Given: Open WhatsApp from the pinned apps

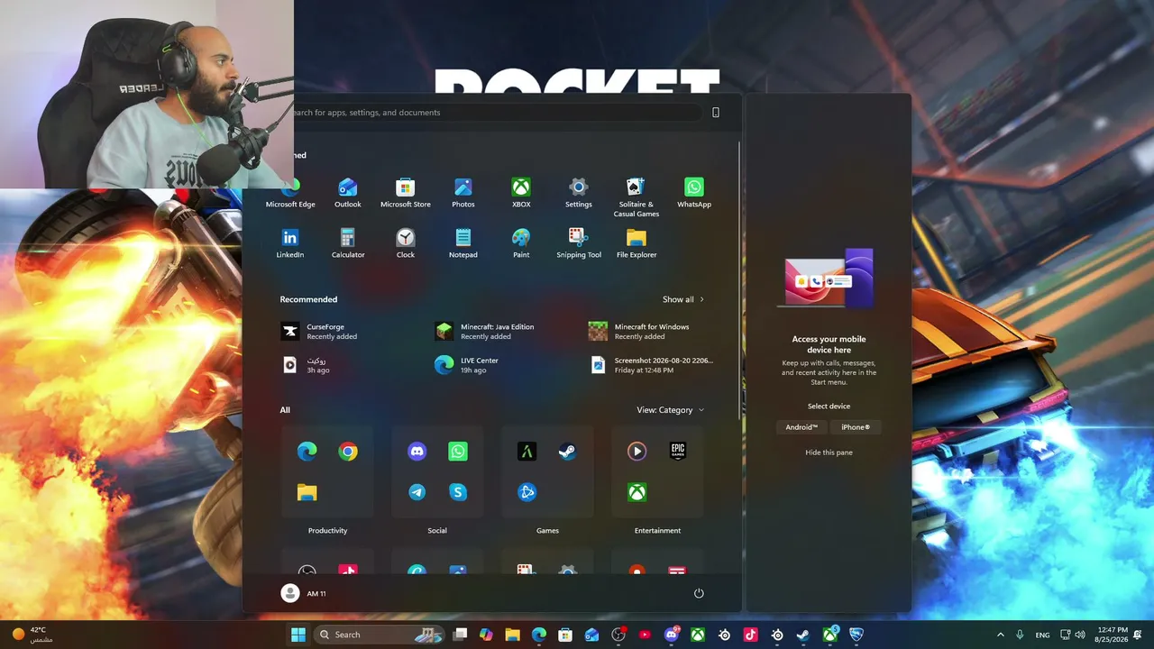Looking at the screenshot, I should tap(694, 194).
